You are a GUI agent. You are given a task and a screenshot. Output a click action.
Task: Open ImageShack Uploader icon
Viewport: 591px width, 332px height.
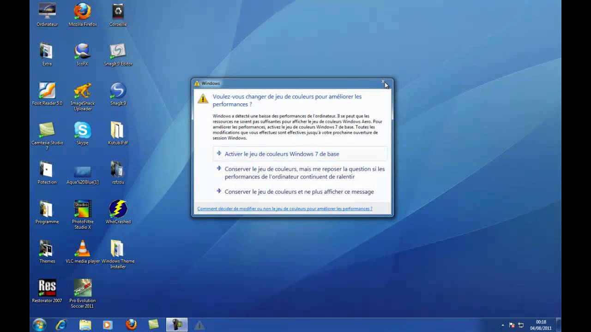(x=83, y=96)
